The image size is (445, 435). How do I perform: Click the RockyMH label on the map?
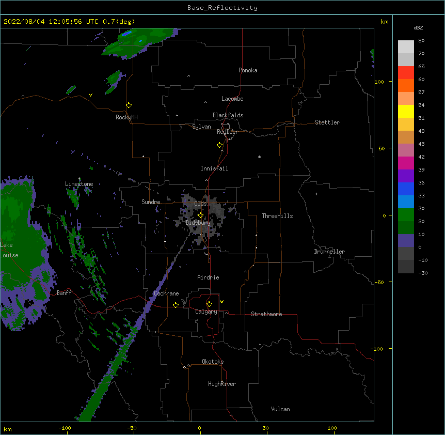coord(126,117)
